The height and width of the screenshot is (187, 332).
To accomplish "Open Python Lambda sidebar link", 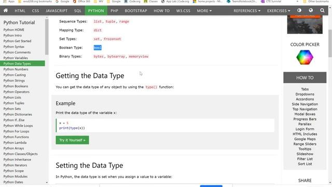I will tap(15, 142).
